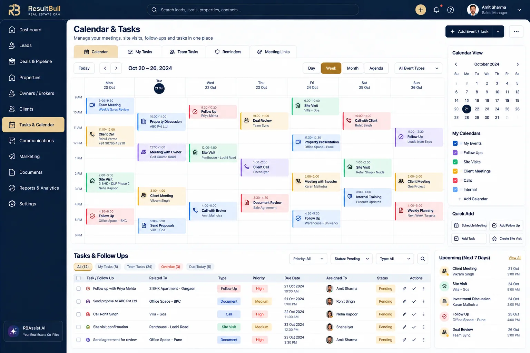
Task: Go to previous month in mini calendar
Action: (456, 64)
